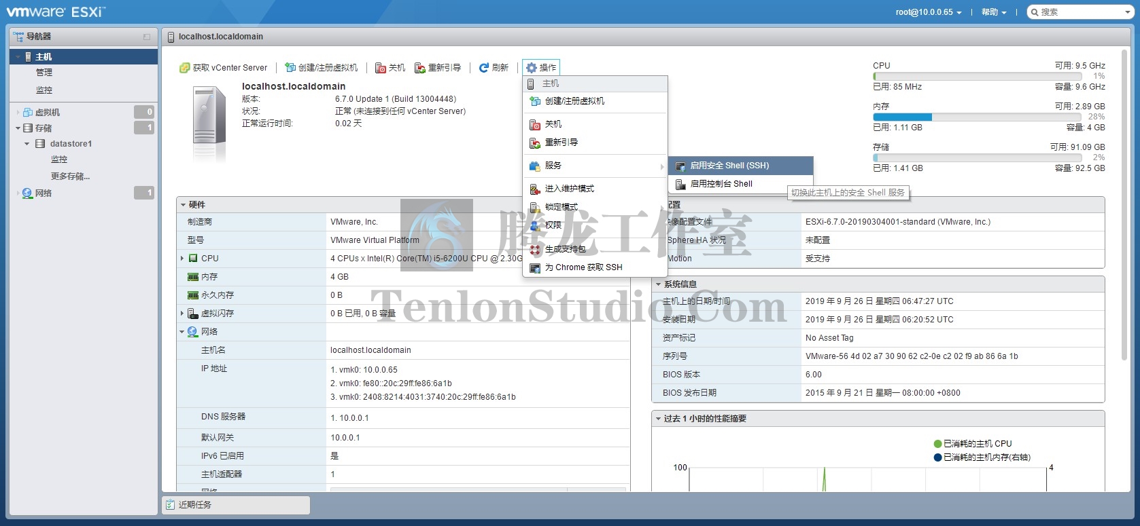Collapse the hardware 网络 row
Screen dimensions: 1140x526
(182, 332)
